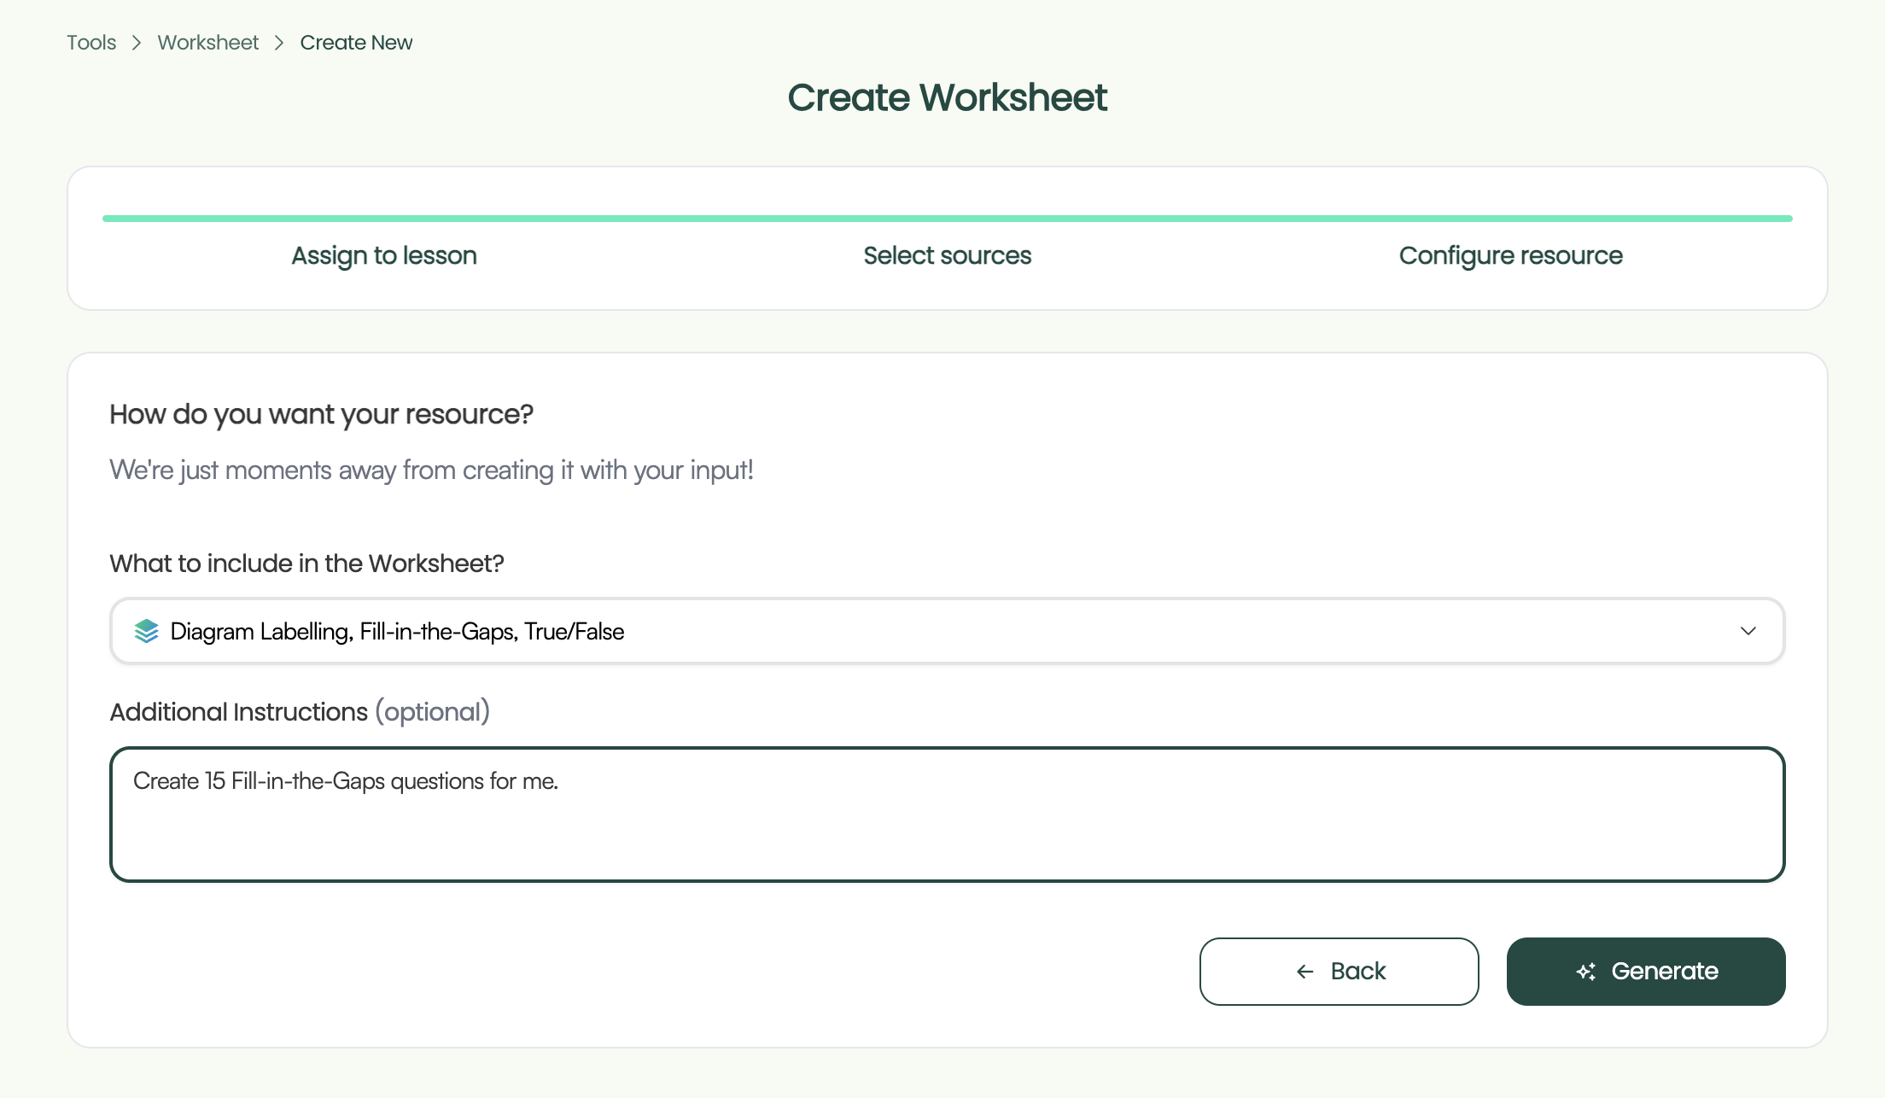Click the green step progress bar
The image size is (1885, 1098).
pos(947,219)
